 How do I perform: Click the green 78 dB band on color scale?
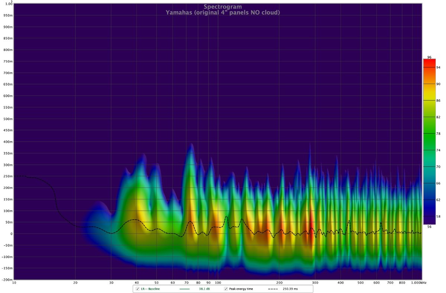(429, 133)
